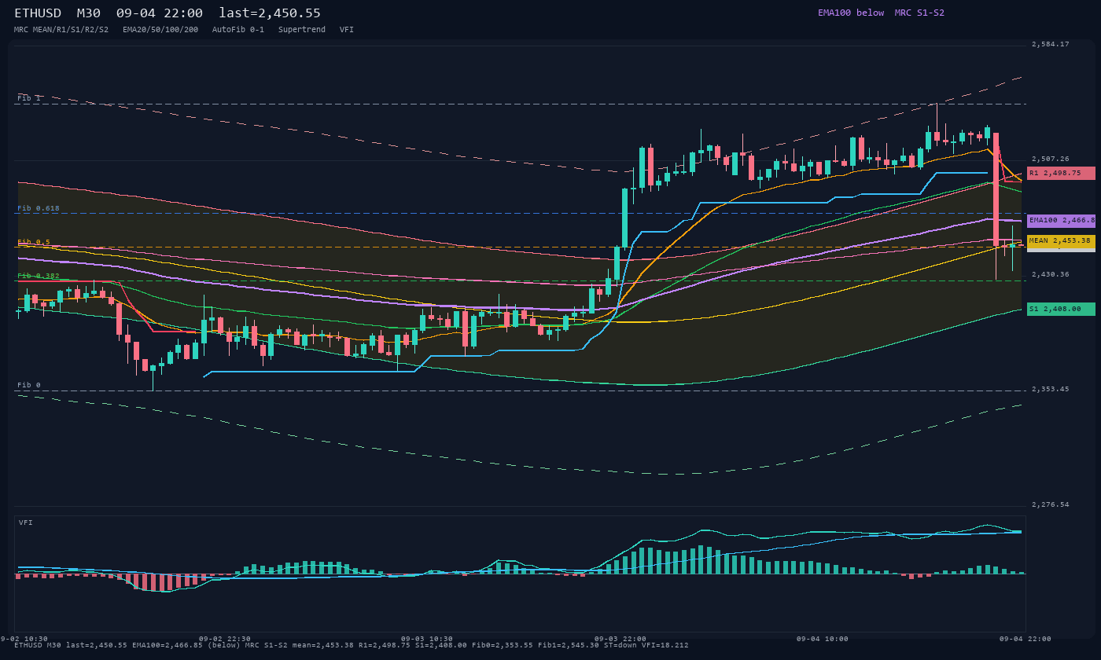The image size is (1101, 660).
Task: Click the Supertrend indicator label
Action: 302,30
